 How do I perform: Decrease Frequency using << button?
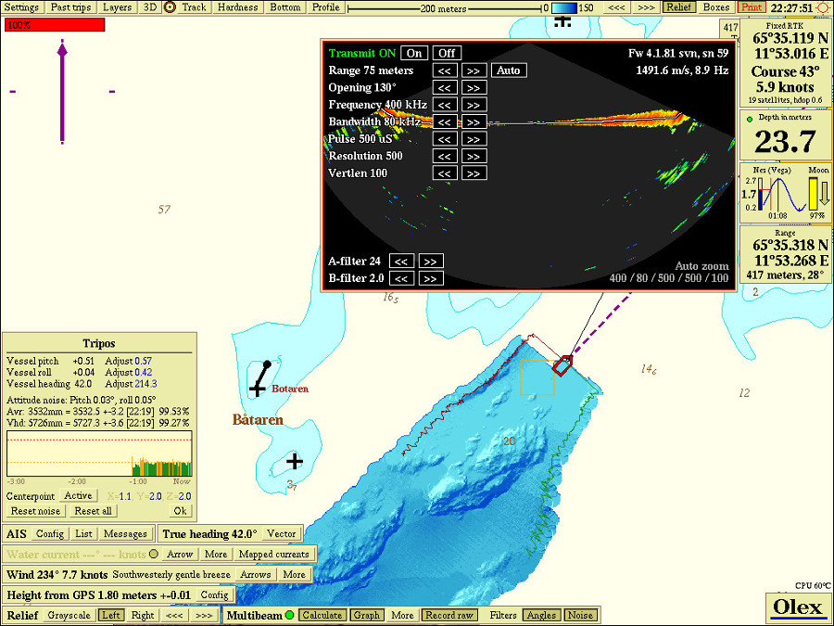[x=445, y=105]
